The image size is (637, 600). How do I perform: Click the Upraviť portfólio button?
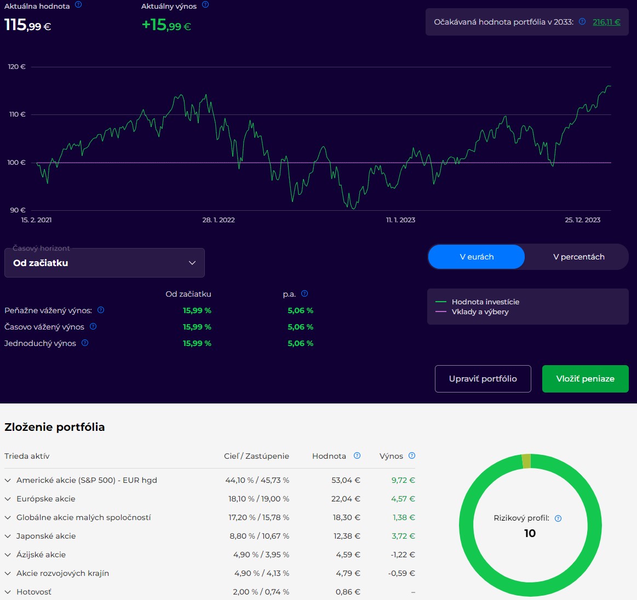[483, 379]
